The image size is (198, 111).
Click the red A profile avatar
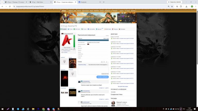coord(67,40)
